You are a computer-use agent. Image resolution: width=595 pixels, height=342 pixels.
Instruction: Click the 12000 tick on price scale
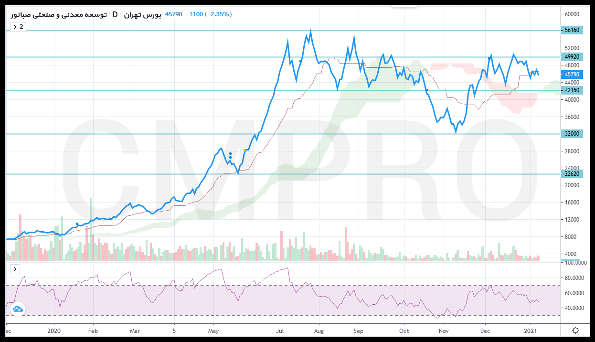572,220
